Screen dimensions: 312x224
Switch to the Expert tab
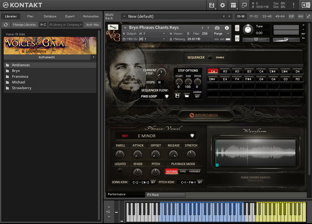[70, 16]
